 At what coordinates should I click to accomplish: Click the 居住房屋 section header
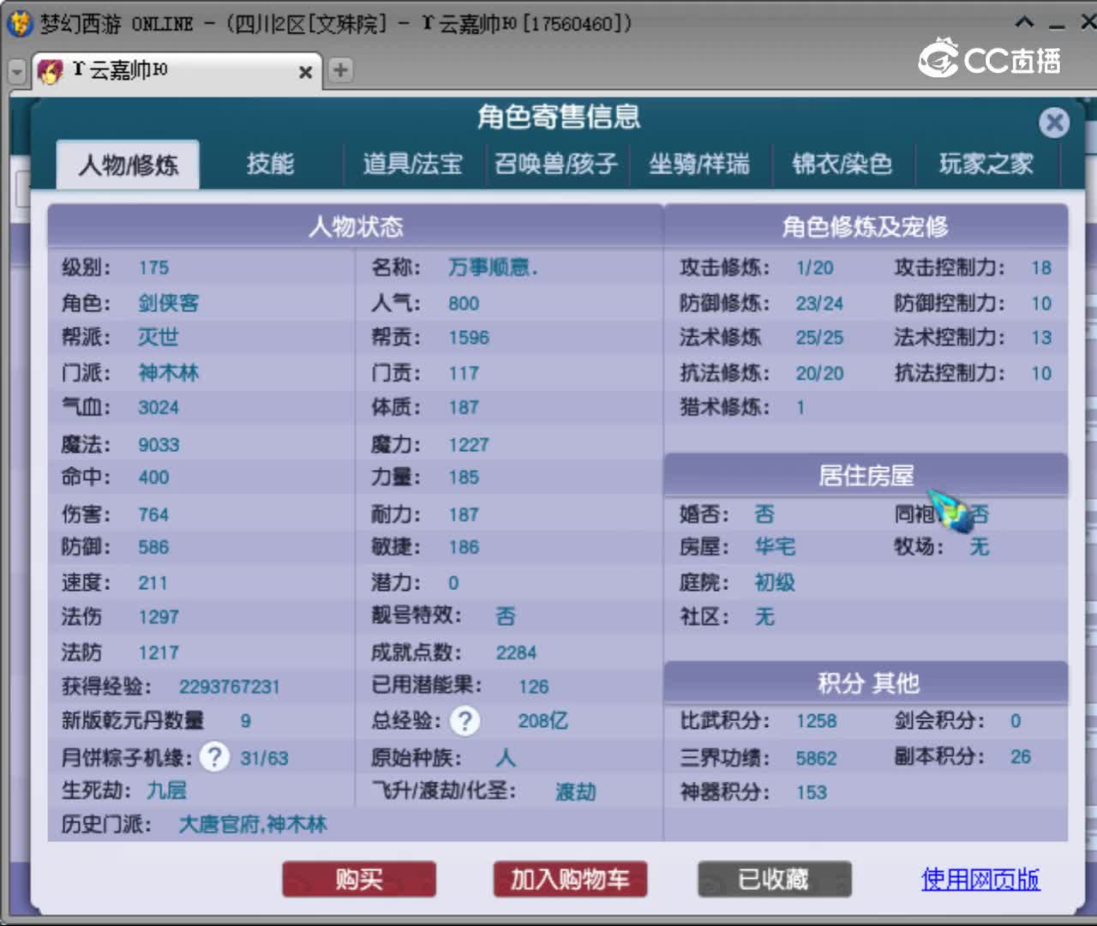point(866,475)
